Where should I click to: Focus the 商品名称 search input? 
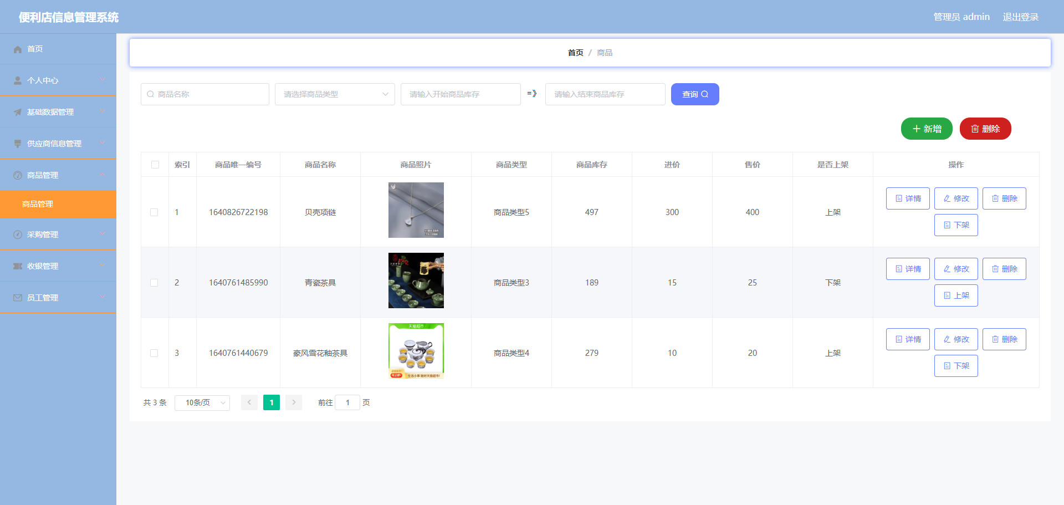click(x=205, y=94)
